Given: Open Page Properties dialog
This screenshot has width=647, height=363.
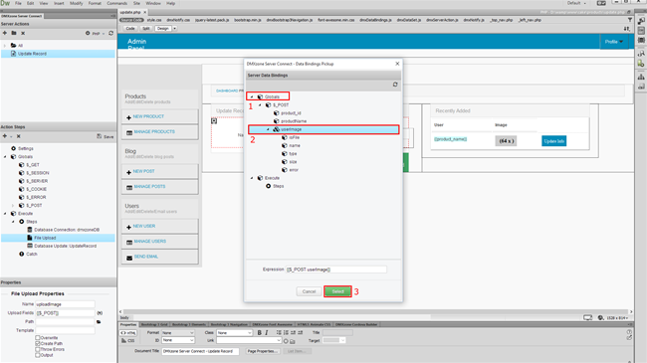Looking at the screenshot, I should 263,351.
